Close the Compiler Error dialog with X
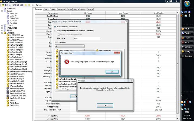This screenshot has width=194, height=121. (117, 53)
